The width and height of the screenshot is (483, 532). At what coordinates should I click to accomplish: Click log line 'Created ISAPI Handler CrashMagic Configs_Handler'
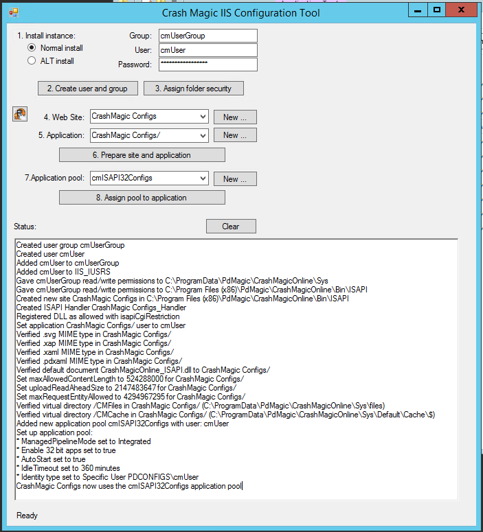coord(101,308)
